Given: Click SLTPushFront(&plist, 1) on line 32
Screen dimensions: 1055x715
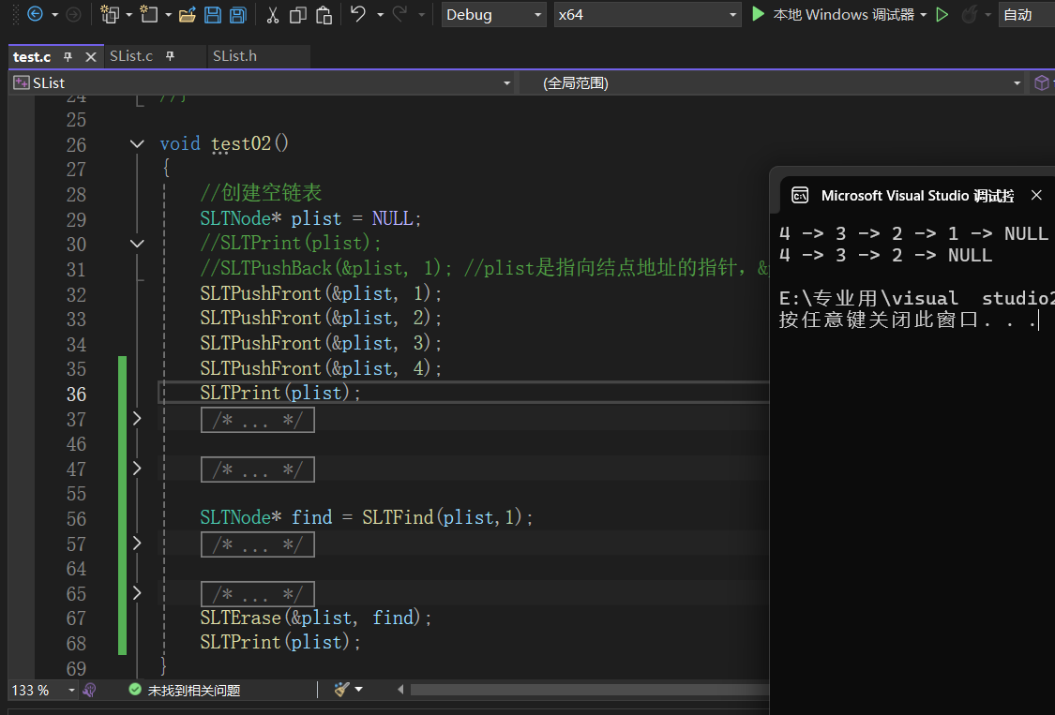Looking at the screenshot, I should click(x=321, y=293).
